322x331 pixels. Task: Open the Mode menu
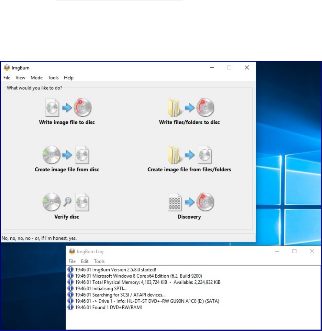36,78
